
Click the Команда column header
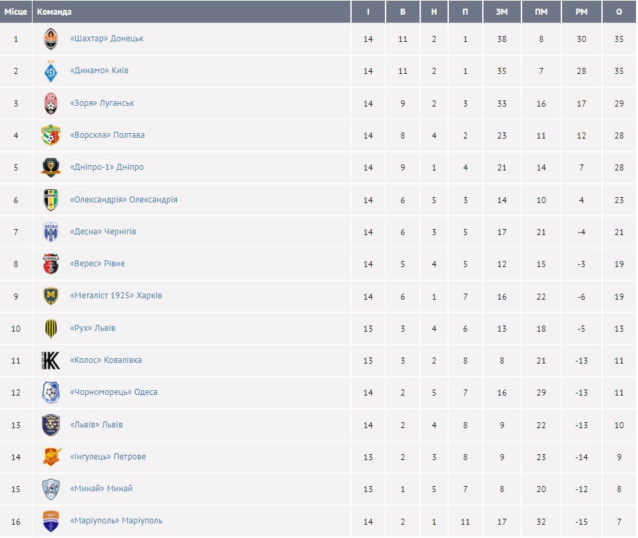(55, 12)
